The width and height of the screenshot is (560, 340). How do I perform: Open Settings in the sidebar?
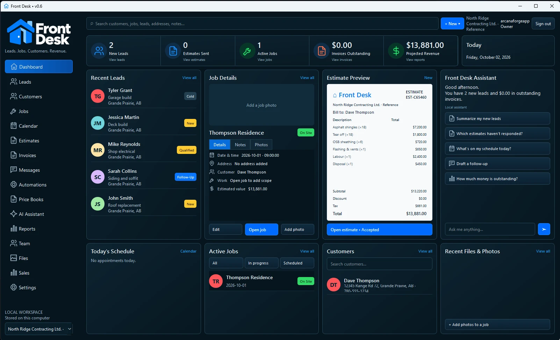coord(38,288)
